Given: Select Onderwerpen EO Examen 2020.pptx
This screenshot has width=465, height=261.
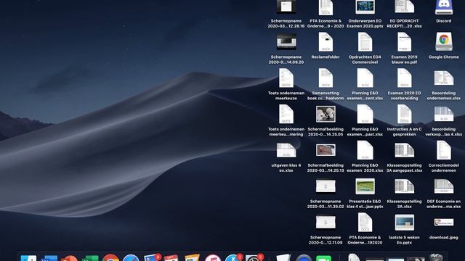Looking at the screenshot, I should tap(365, 7).
